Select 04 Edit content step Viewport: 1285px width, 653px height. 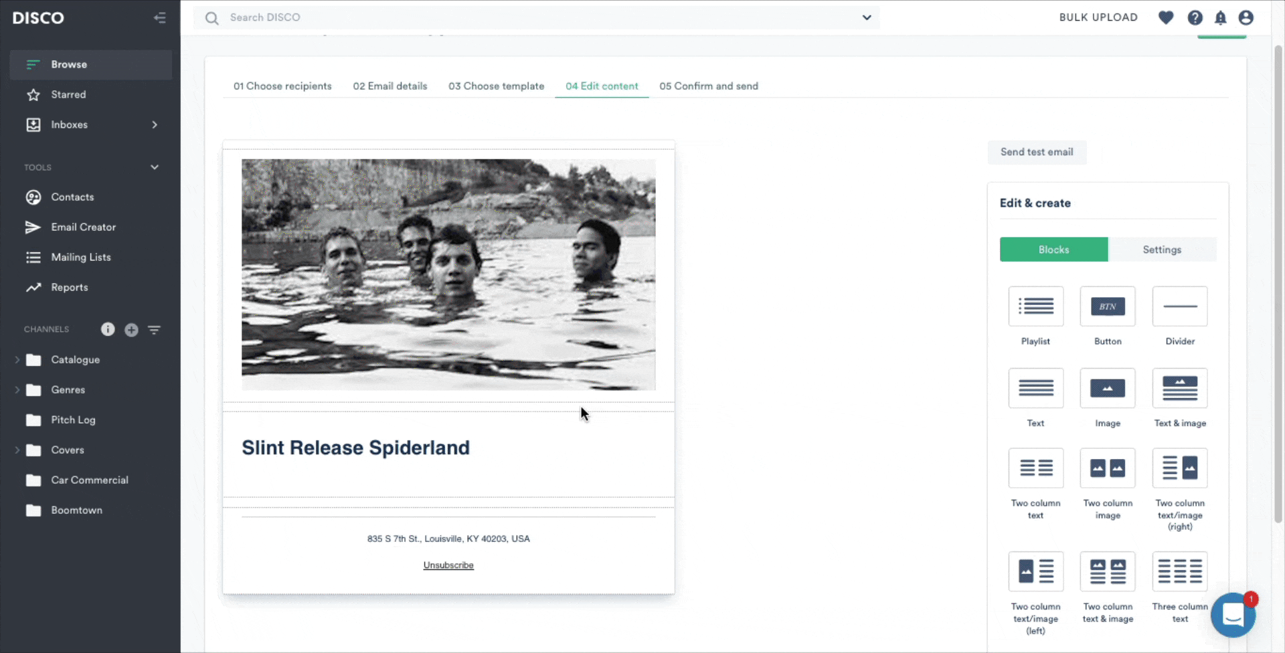point(602,86)
